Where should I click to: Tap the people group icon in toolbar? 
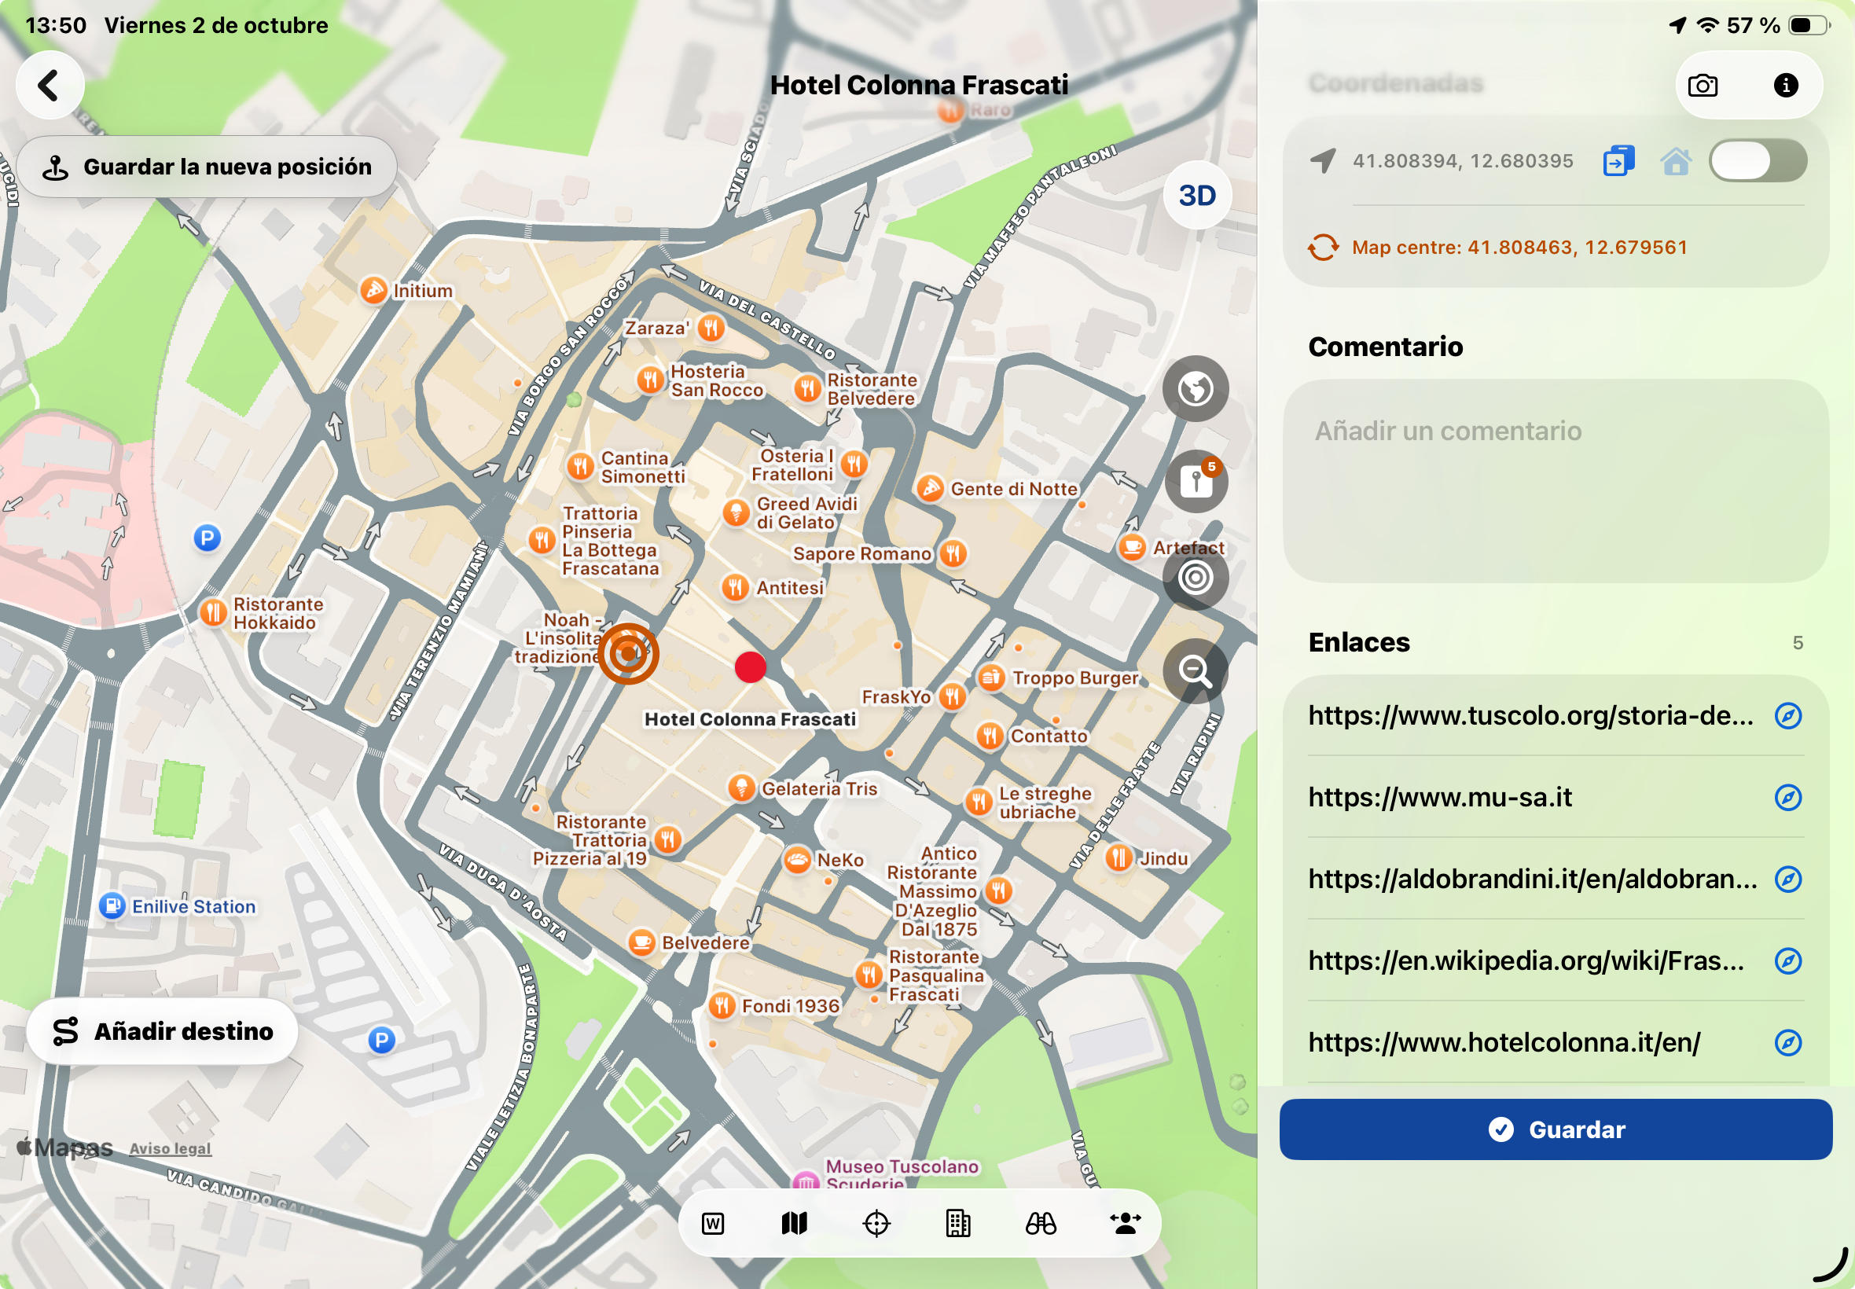pyautogui.click(x=1125, y=1225)
